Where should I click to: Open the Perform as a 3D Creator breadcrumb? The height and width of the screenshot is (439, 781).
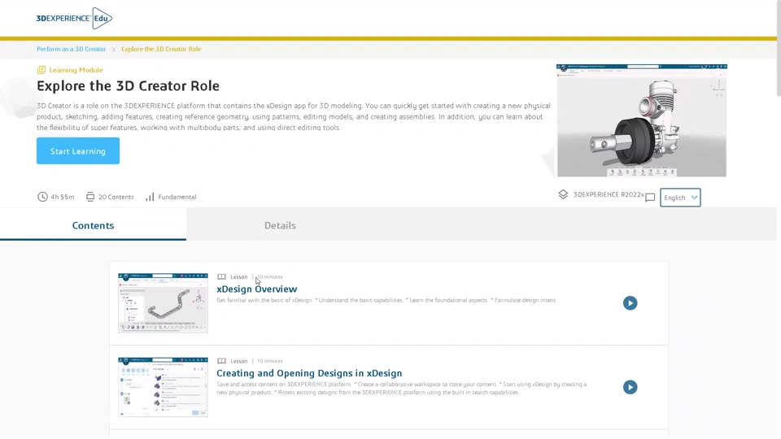coord(72,49)
